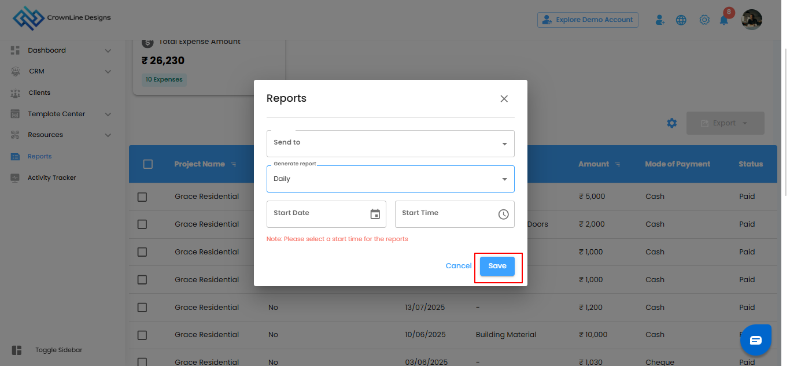Click the Save button
Screen dimensions: 790x366
pyautogui.click(x=497, y=266)
